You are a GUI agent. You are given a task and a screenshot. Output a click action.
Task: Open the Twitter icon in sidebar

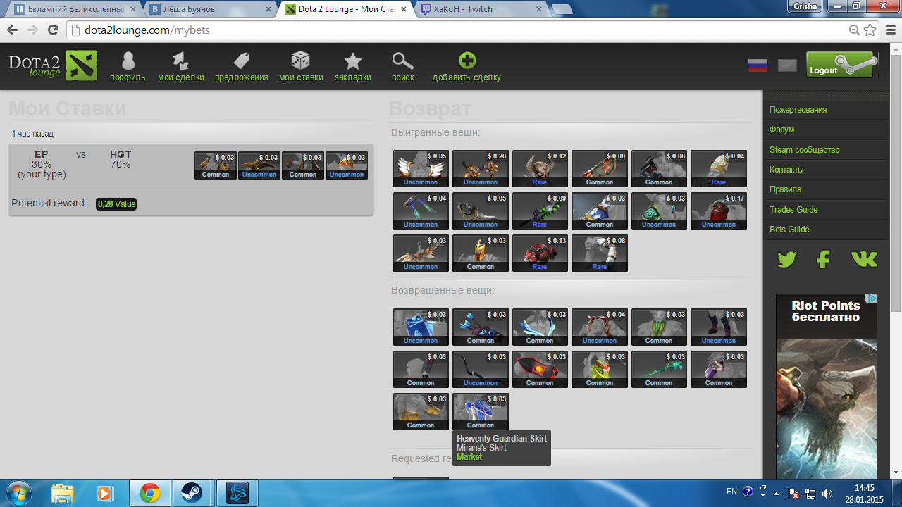click(x=786, y=259)
